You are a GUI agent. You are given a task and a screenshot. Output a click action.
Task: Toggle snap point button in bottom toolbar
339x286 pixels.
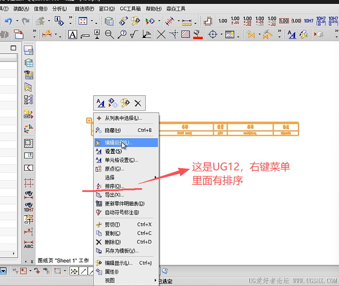(x=74, y=271)
